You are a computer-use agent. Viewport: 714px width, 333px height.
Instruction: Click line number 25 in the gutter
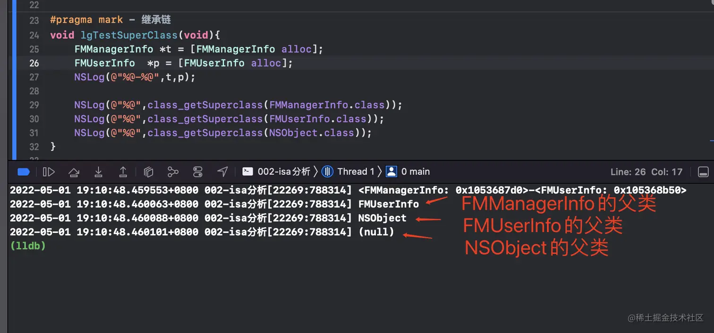point(34,50)
